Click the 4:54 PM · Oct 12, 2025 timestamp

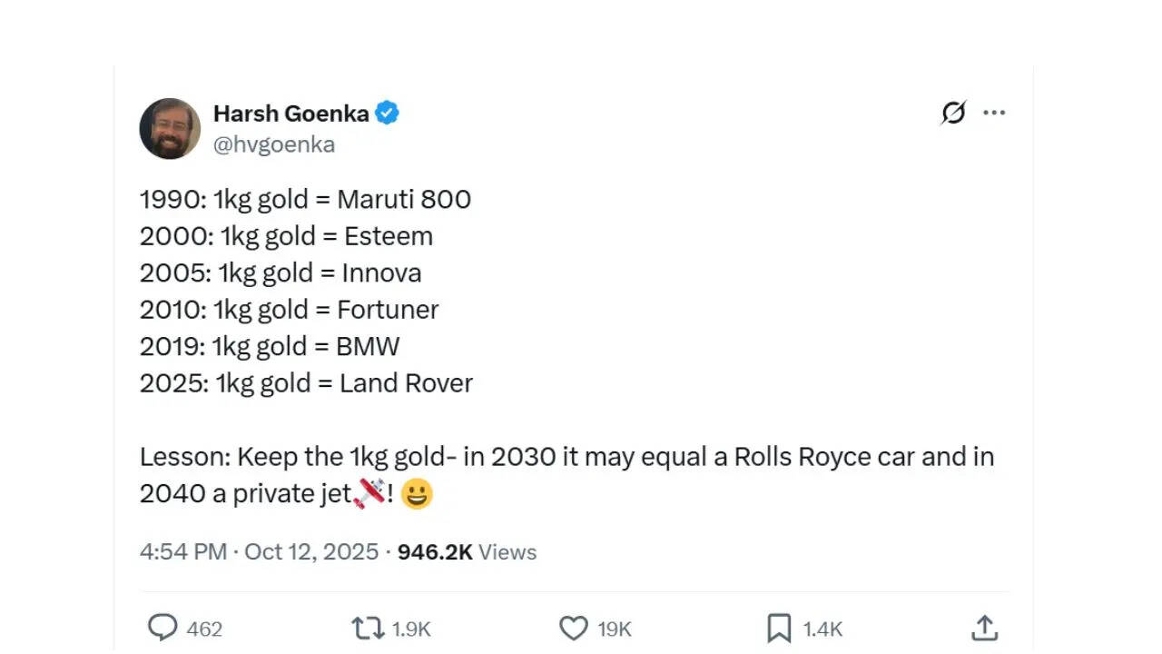pyautogui.click(x=259, y=551)
